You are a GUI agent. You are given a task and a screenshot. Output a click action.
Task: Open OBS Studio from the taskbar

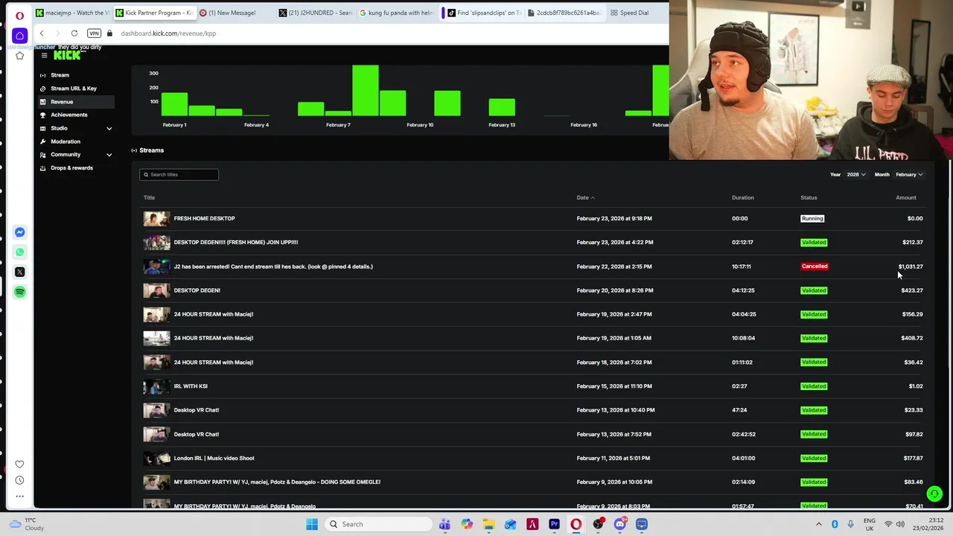pyautogui.click(x=598, y=524)
